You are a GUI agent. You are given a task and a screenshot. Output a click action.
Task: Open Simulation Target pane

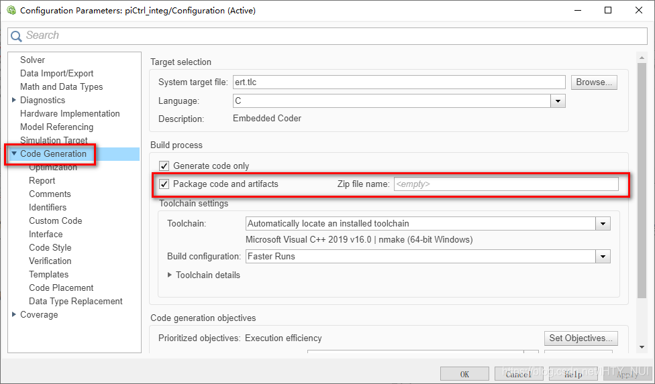[x=54, y=140]
